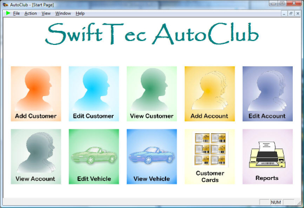Open the View Customer tile
Viewport: 304px width, 208px height.
[151, 94]
